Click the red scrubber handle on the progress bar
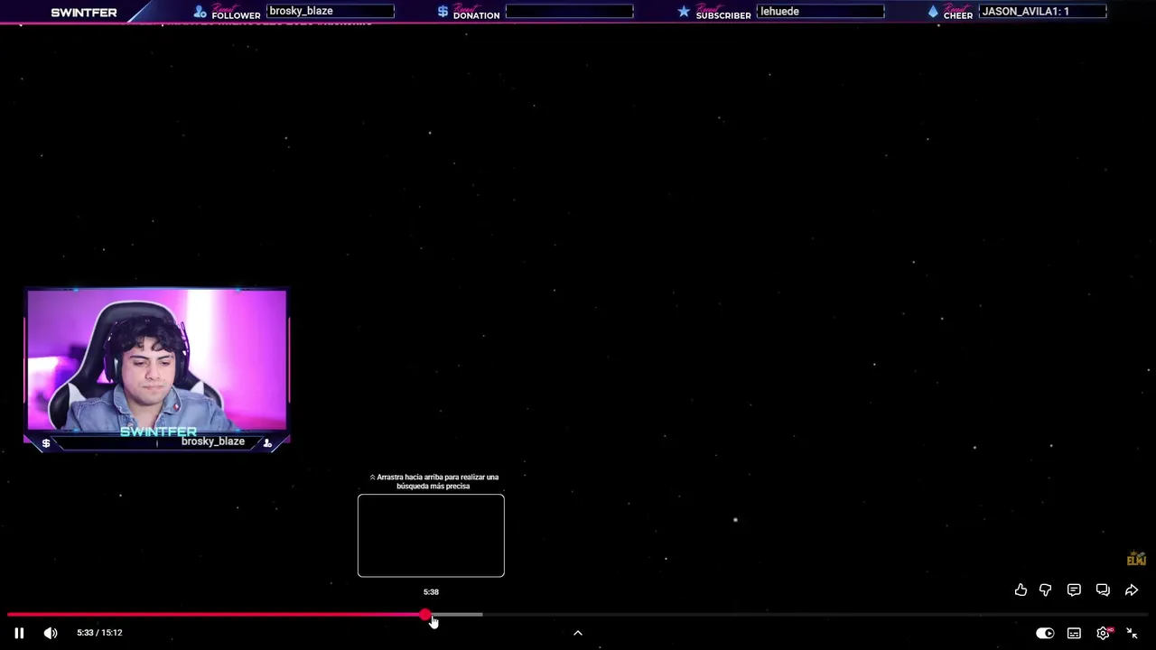The width and height of the screenshot is (1156, 650). click(x=425, y=615)
